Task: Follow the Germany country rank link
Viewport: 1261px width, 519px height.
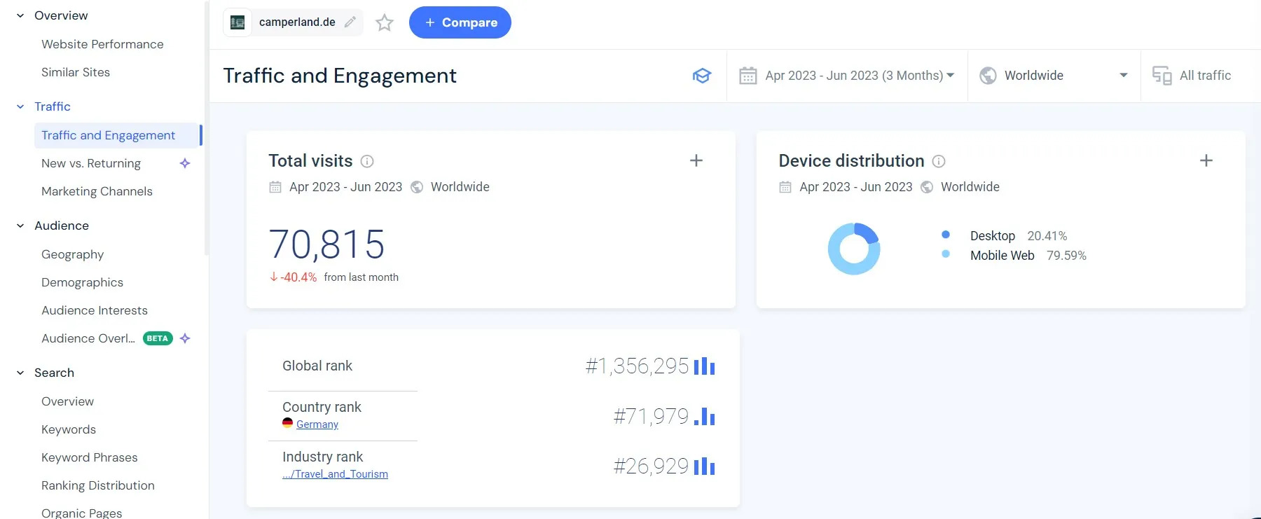Action: coord(317,424)
